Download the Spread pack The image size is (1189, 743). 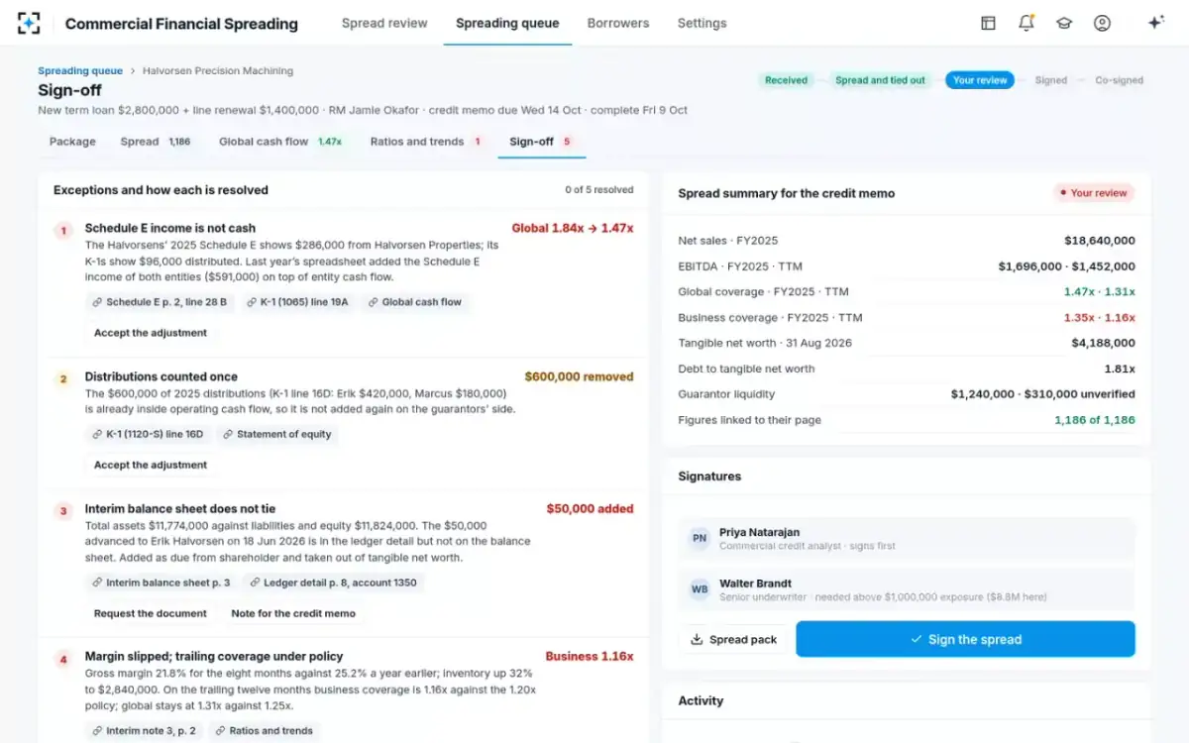[x=733, y=639]
